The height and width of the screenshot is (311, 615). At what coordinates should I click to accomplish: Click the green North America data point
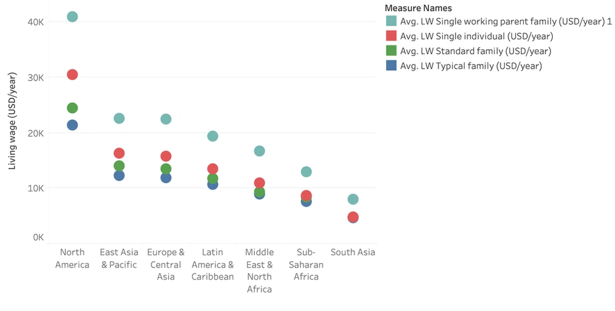72,108
